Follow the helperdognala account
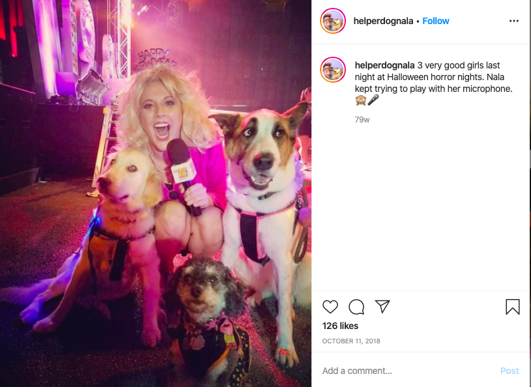Viewport: 531px width, 387px height. pyautogui.click(x=435, y=21)
